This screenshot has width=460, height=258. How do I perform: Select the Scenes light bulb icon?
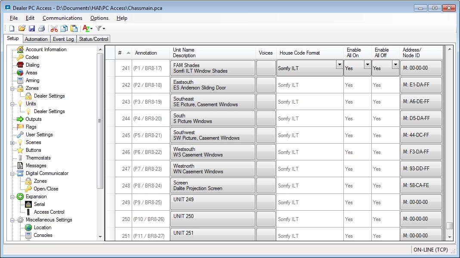pos(20,142)
